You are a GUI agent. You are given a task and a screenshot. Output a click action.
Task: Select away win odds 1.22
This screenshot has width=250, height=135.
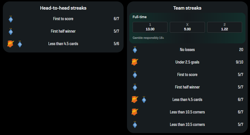pyautogui.click(x=224, y=27)
